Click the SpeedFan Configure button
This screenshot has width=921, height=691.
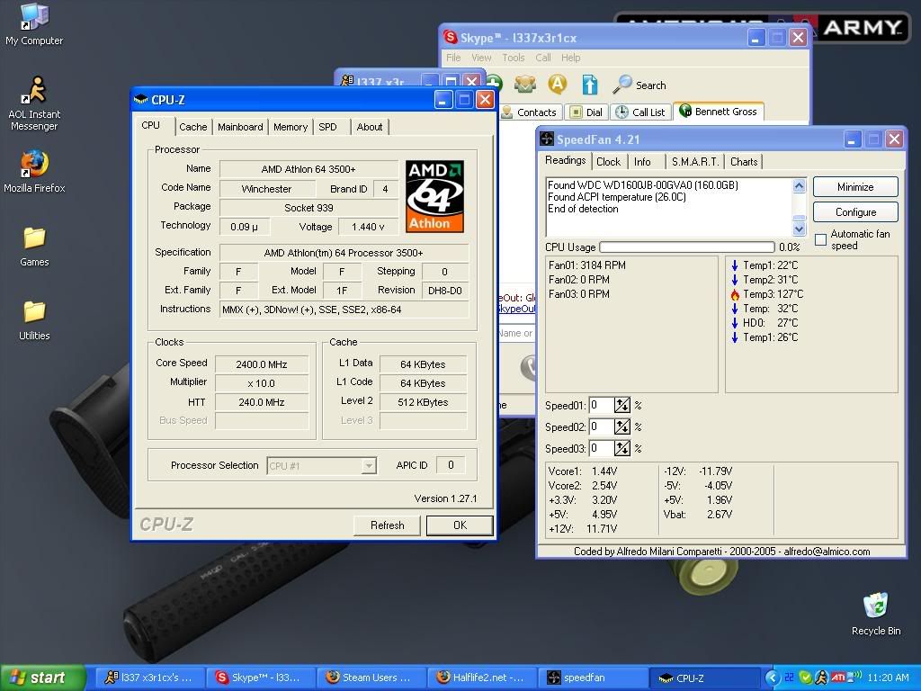coord(855,212)
